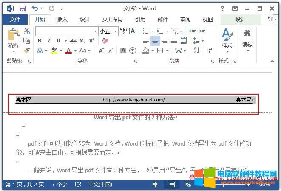Click the enclosed character 字 icon
The width and height of the screenshot is (281, 191).
click(133, 51)
